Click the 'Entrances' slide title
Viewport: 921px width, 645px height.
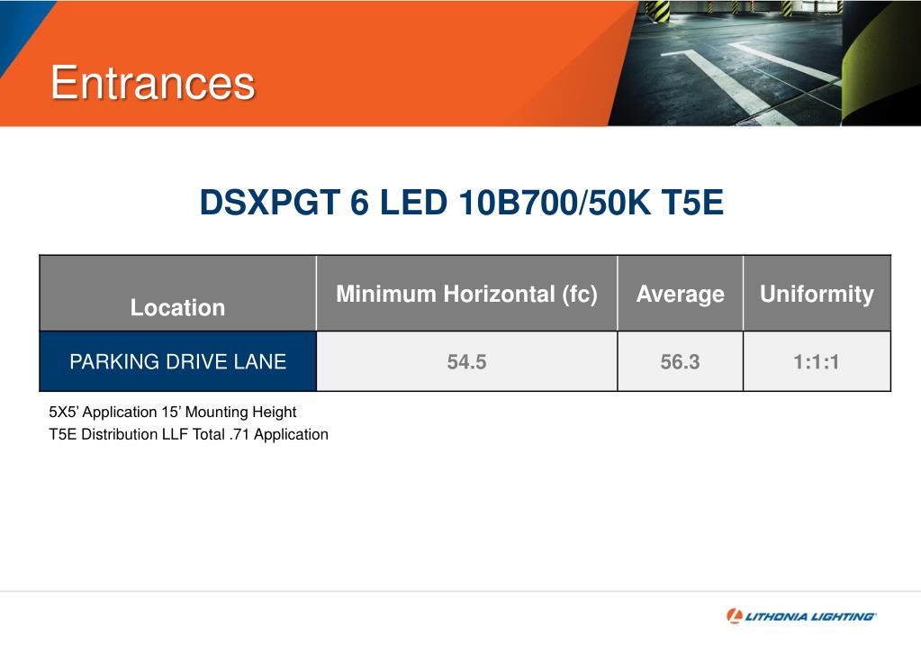153,83
